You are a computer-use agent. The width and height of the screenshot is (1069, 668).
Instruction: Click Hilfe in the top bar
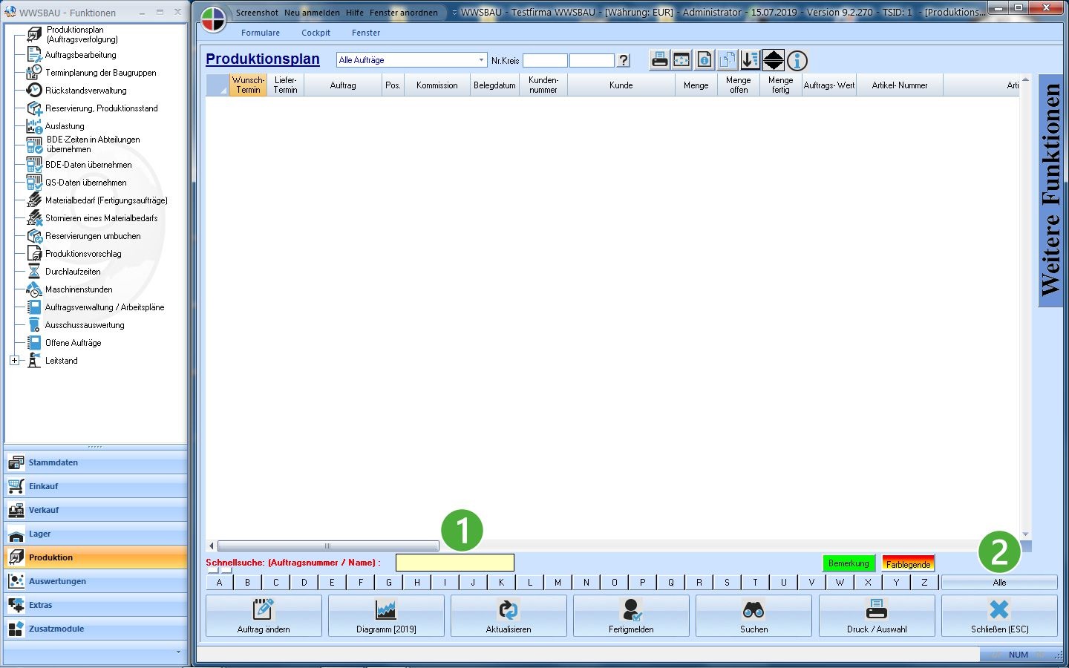(355, 13)
